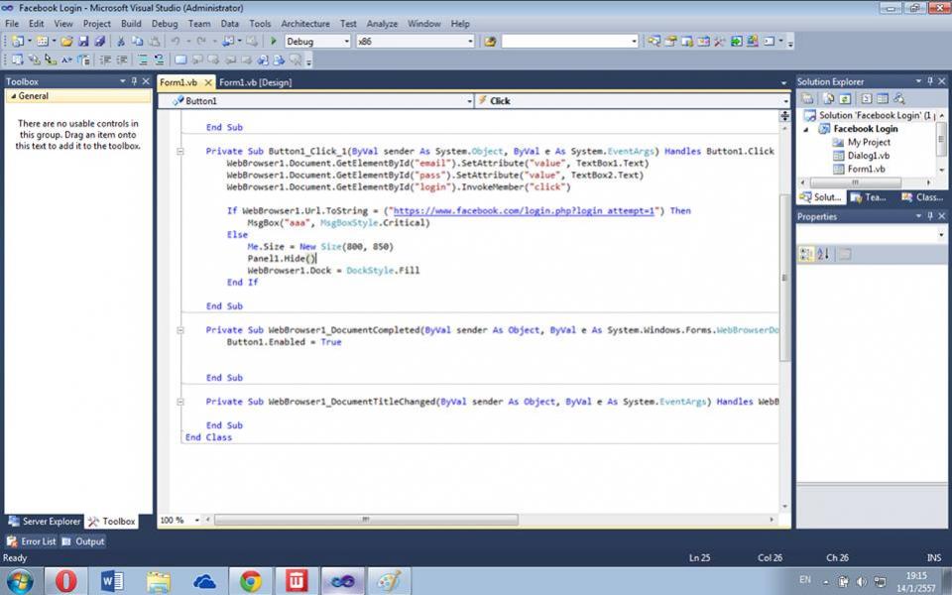Collapse the Facebook Login project node

pyautogui.click(x=806, y=129)
